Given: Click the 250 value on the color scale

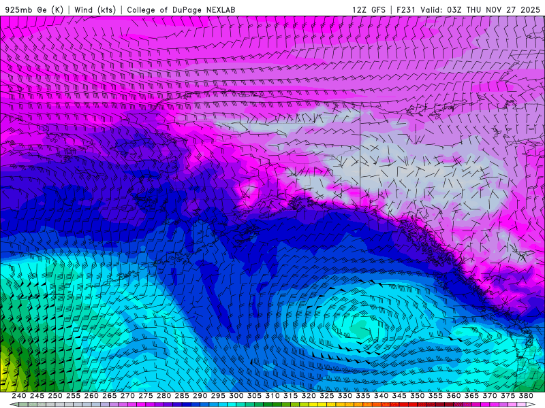Looking at the screenshot, I should [x=55, y=396].
